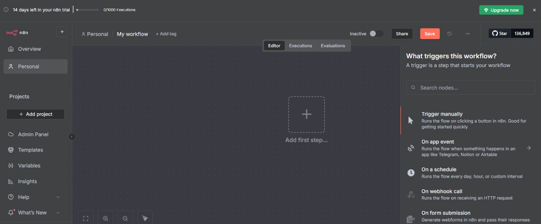Click the Share button
Screen dimensions: 541x224
pyautogui.click(x=402, y=34)
